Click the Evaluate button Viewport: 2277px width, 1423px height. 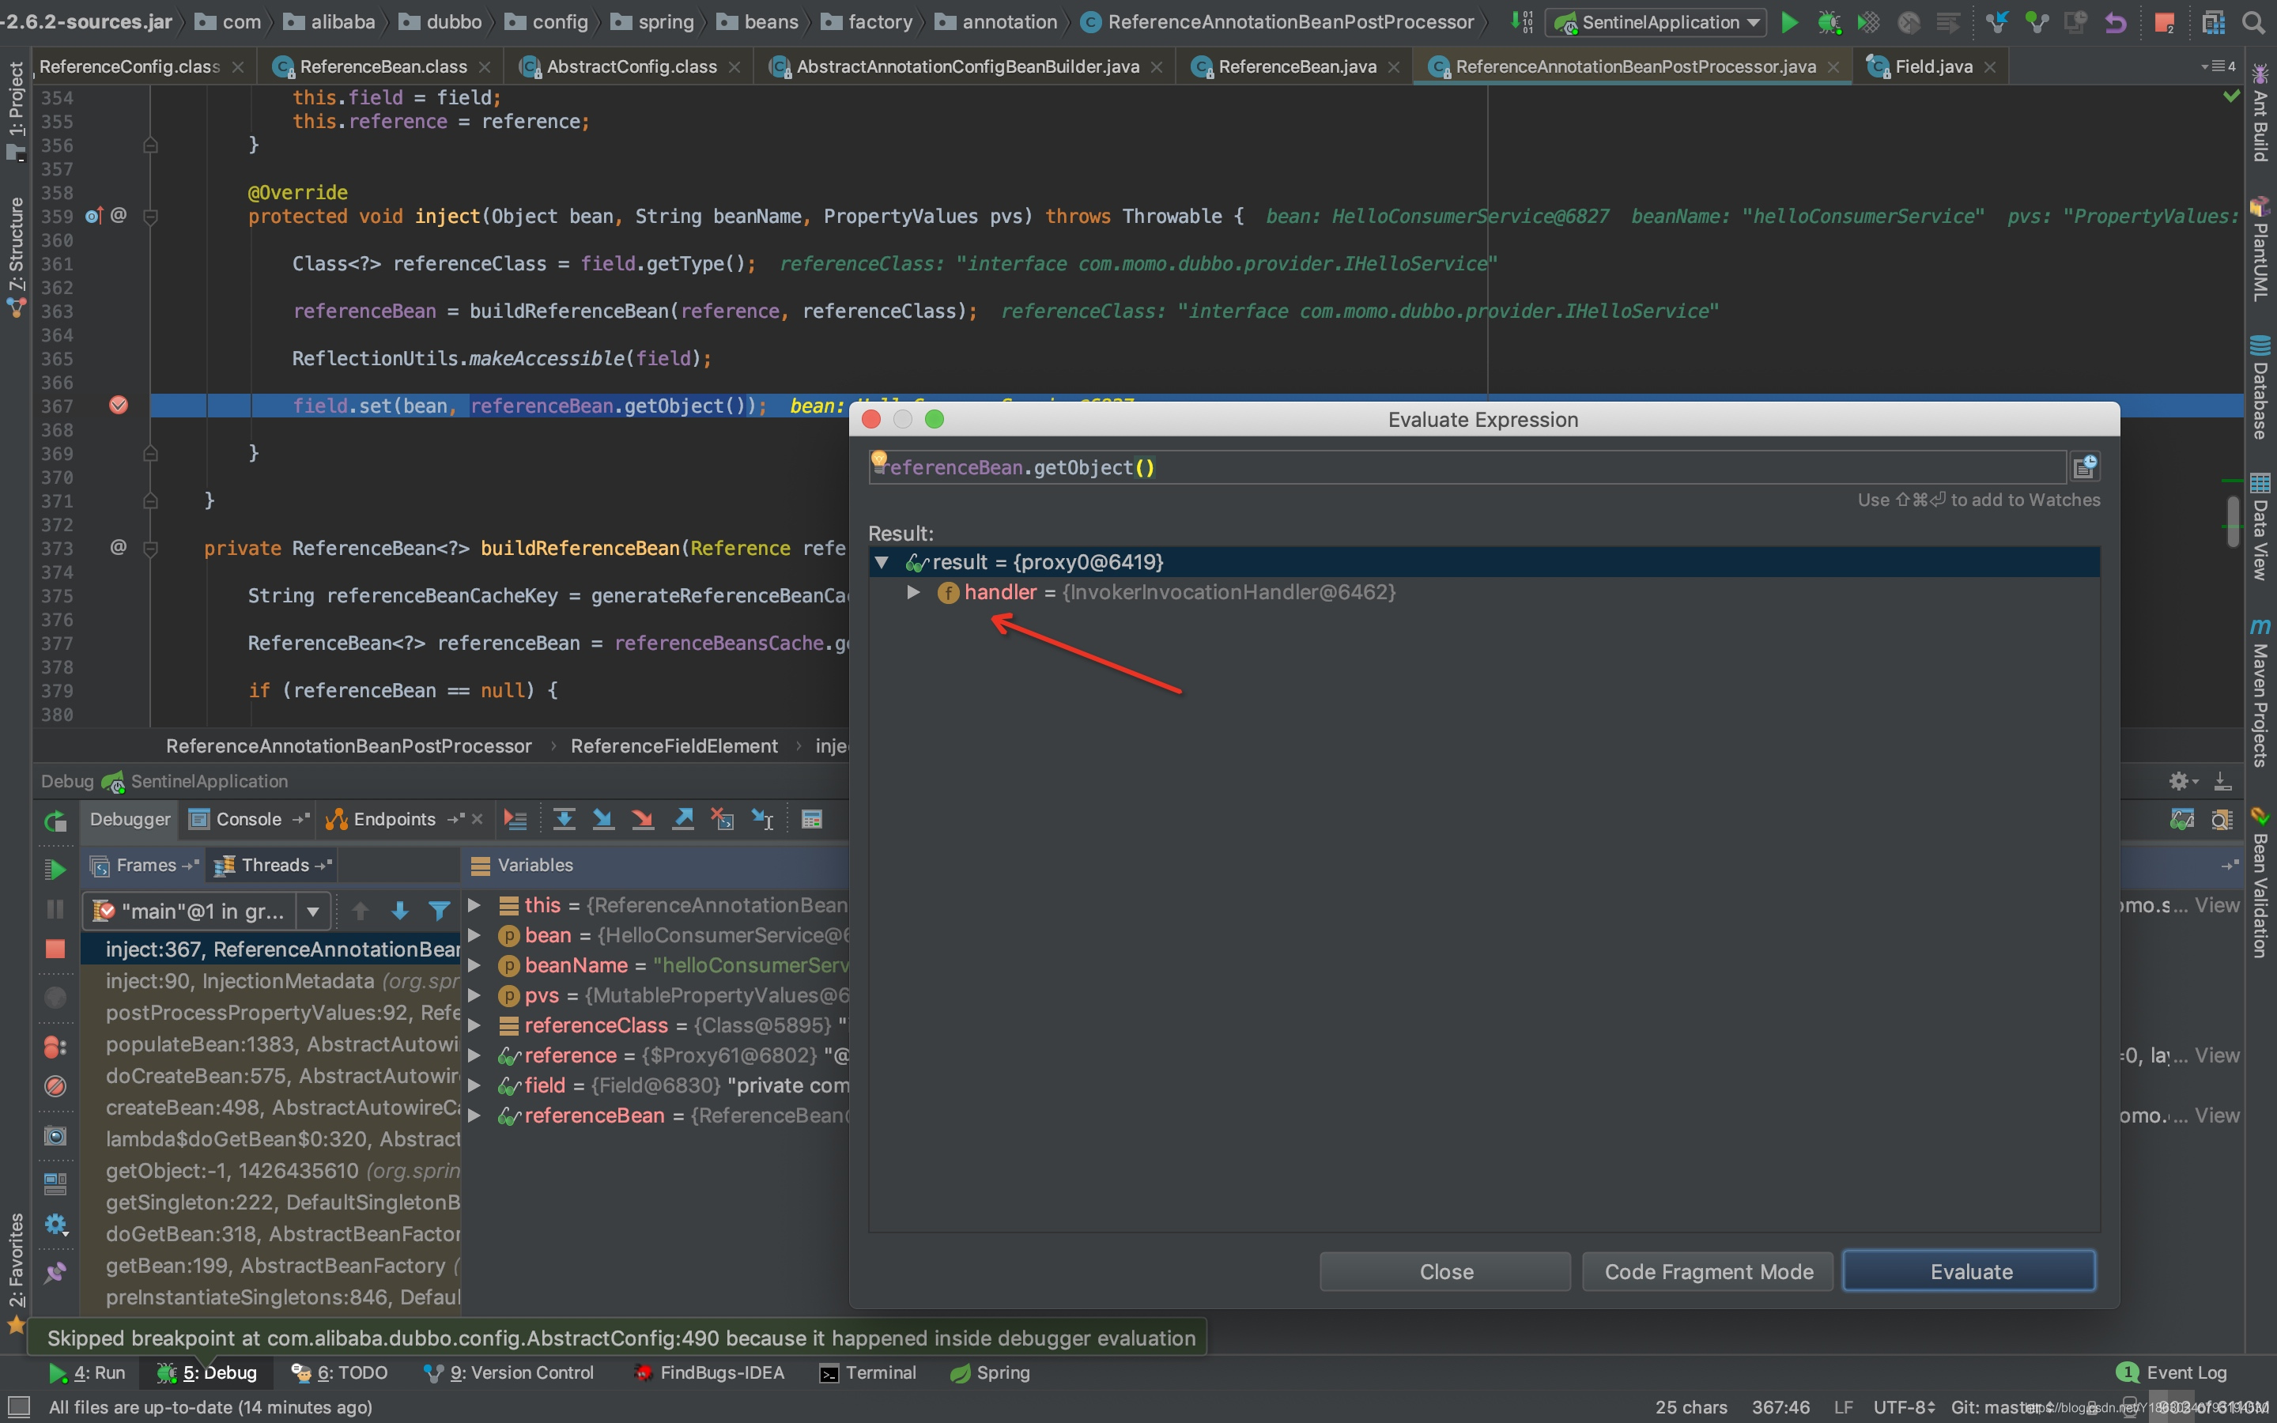1967,1270
